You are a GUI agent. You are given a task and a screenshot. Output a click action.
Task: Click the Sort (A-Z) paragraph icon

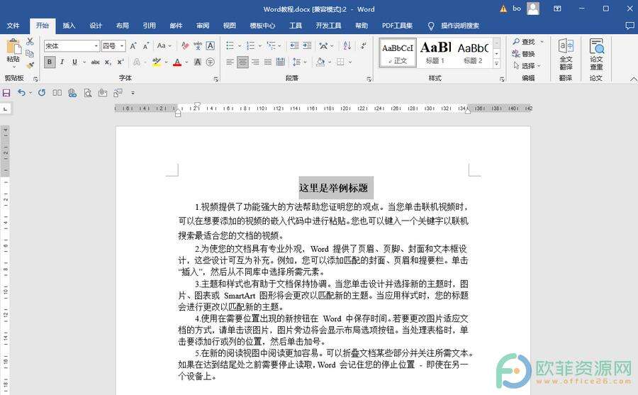(x=347, y=46)
